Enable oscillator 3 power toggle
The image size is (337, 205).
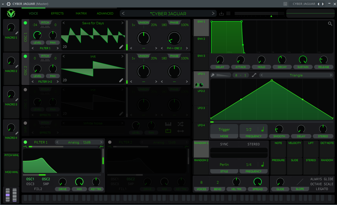click(25, 90)
